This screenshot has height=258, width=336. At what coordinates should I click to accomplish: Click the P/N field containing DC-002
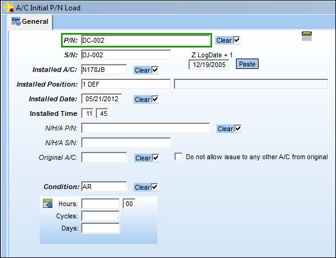pos(146,40)
